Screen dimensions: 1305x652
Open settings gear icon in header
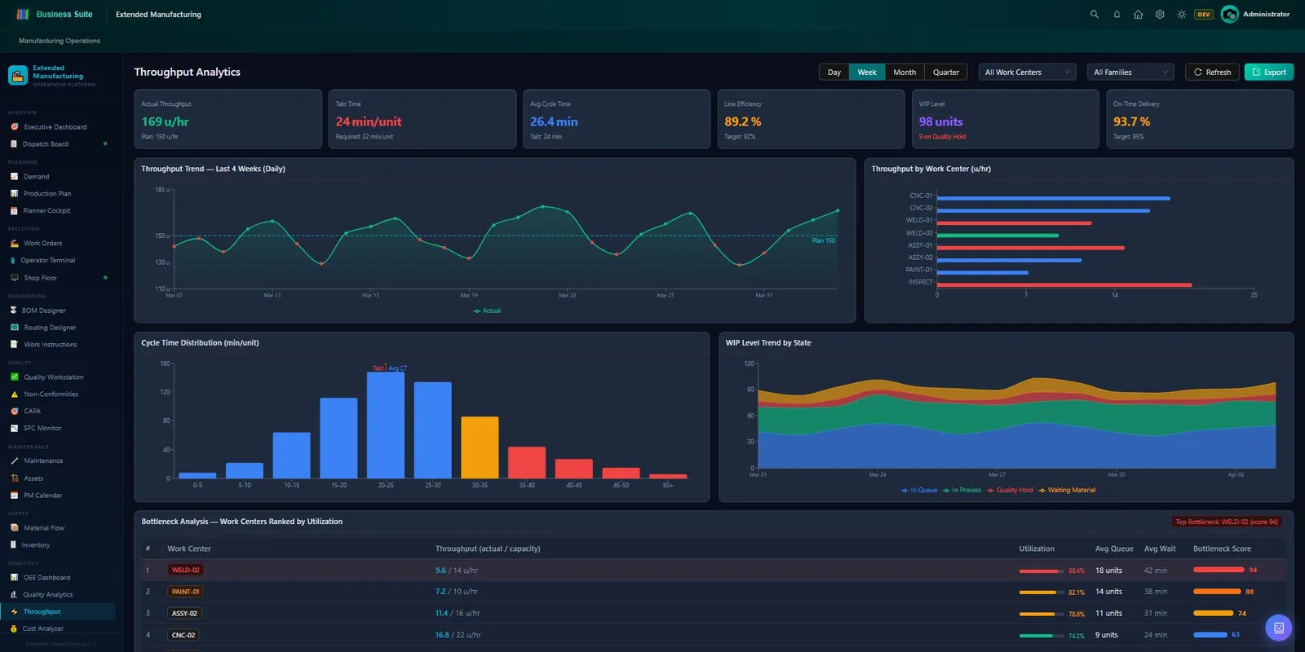click(x=1160, y=14)
